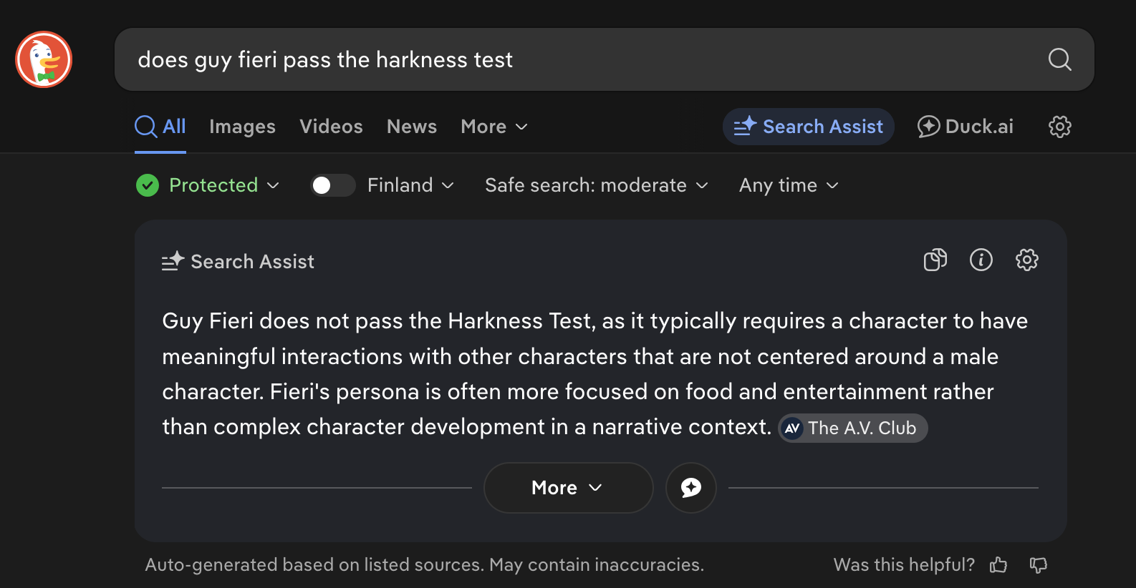Open the search settings gear icon

(x=1059, y=127)
